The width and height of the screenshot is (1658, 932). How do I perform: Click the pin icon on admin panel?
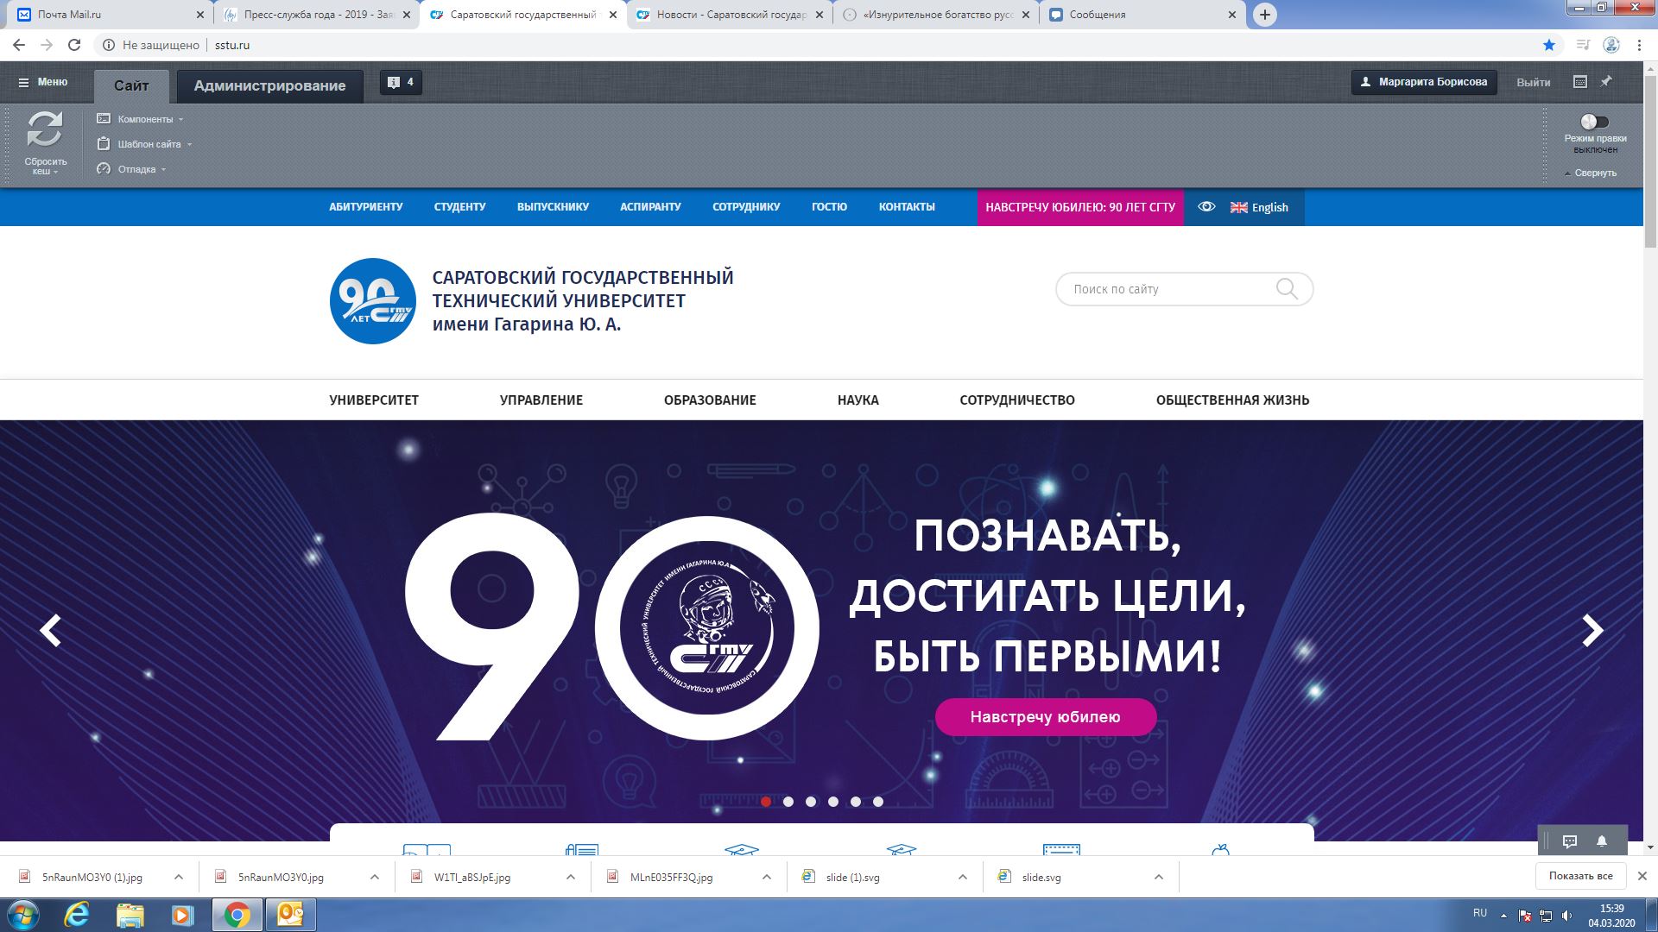pyautogui.click(x=1606, y=81)
